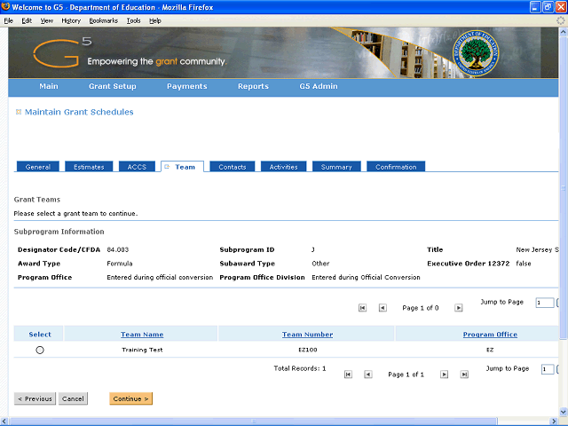568x426 pixels.
Task: Switch to the Contacts tab
Action: (x=233, y=167)
